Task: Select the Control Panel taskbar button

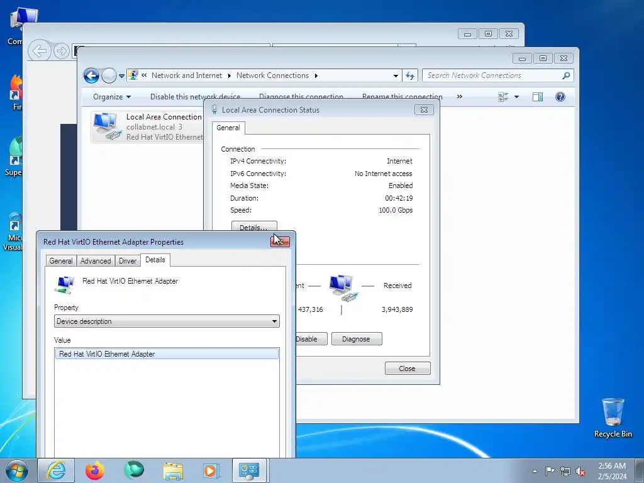Action: (249, 470)
